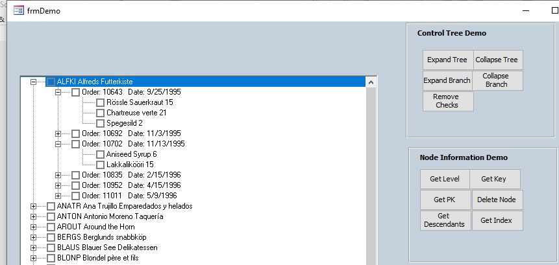
Task: Expand the AROUT Around the Horn node
Action: (33, 227)
